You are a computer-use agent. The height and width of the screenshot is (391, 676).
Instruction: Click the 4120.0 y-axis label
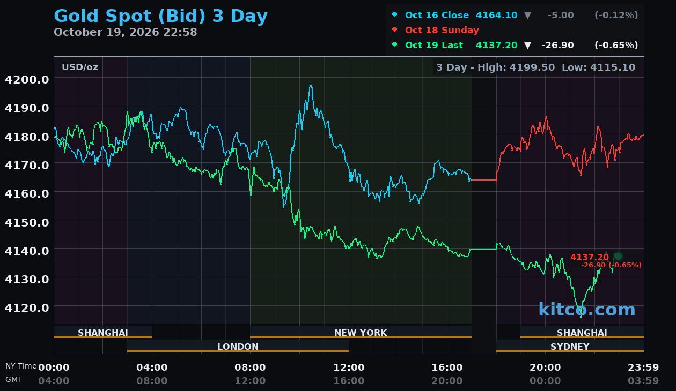coord(27,307)
